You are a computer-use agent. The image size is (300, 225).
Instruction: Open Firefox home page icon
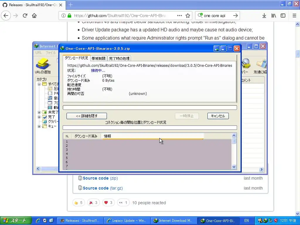(34, 16)
